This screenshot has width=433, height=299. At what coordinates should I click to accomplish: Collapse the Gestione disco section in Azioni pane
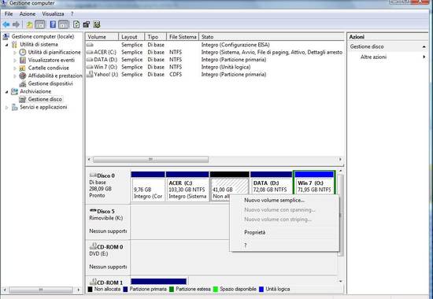click(x=424, y=47)
